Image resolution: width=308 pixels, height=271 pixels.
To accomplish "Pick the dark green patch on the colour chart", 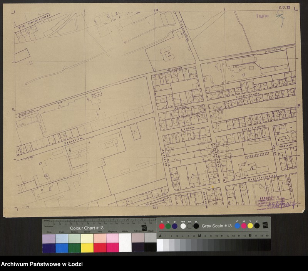I will coord(74,248).
